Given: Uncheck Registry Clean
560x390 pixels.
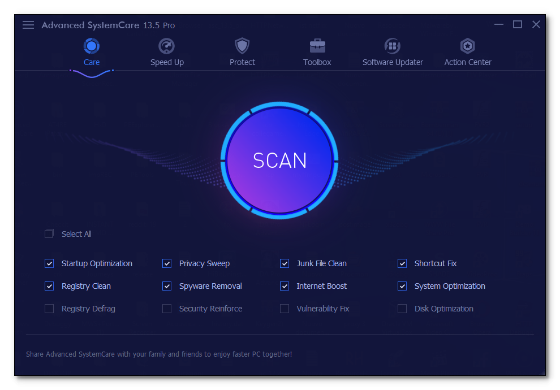Looking at the screenshot, I should 49,286.
